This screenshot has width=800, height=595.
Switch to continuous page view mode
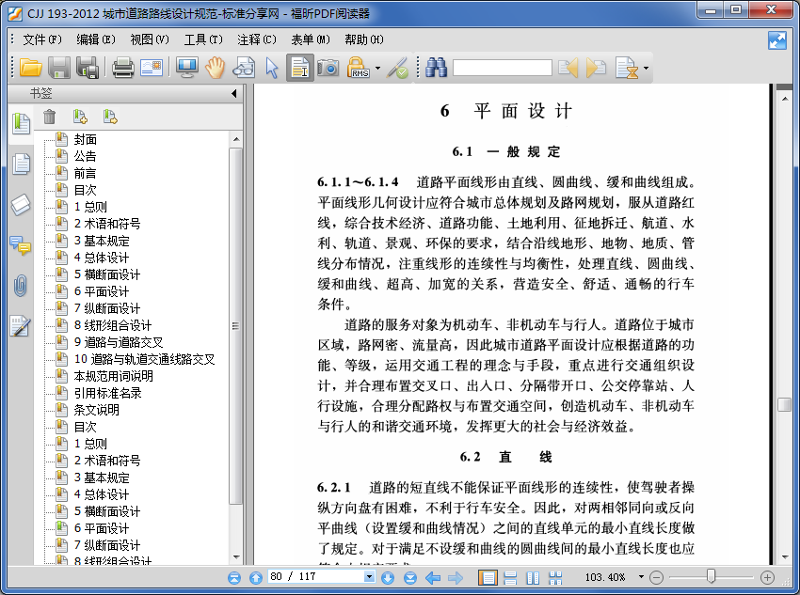pyautogui.click(x=510, y=577)
